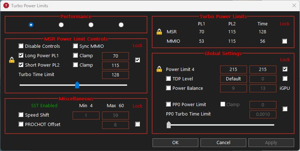Close the Turbo Power Limits window

294,5
